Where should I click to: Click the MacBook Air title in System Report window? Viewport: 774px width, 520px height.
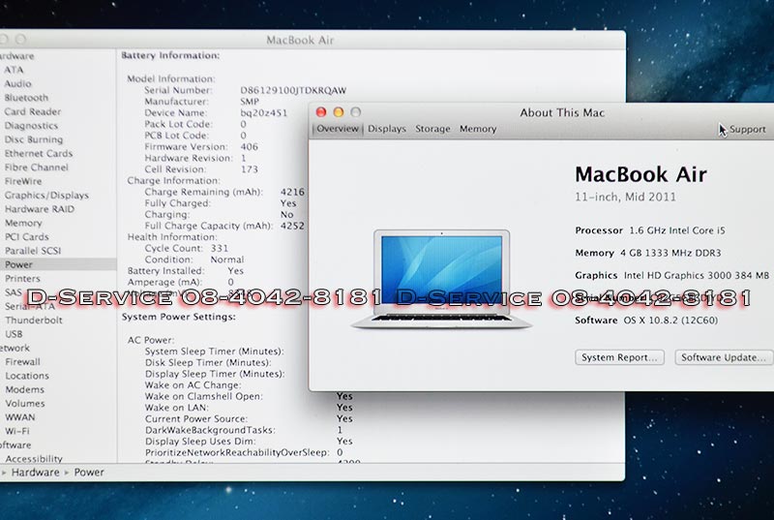pos(300,40)
